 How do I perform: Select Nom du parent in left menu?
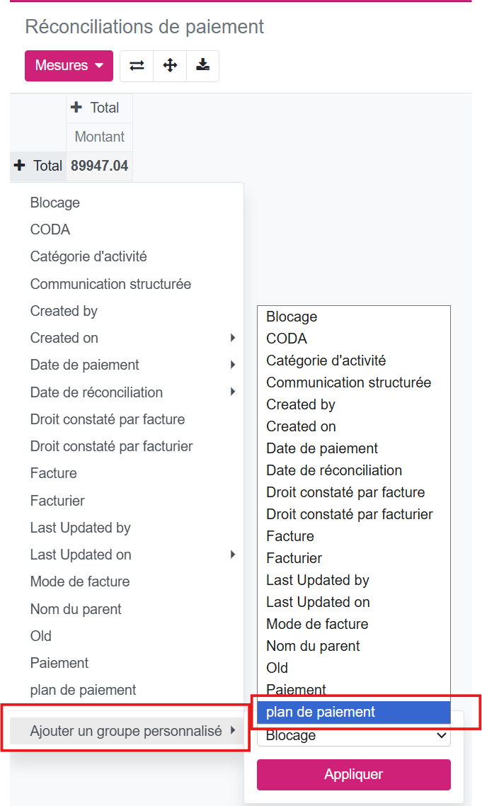coord(76,609)
